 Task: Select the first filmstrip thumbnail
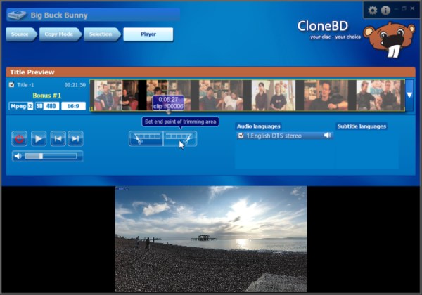tap(116, 96)
